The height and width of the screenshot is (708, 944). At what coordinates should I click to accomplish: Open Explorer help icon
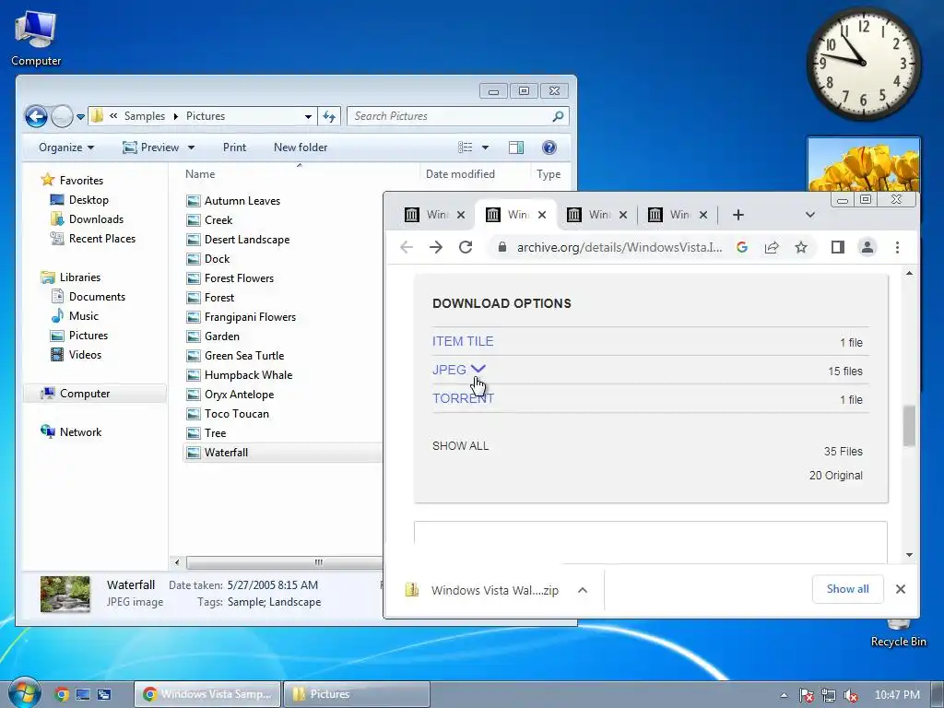(549, 147)
